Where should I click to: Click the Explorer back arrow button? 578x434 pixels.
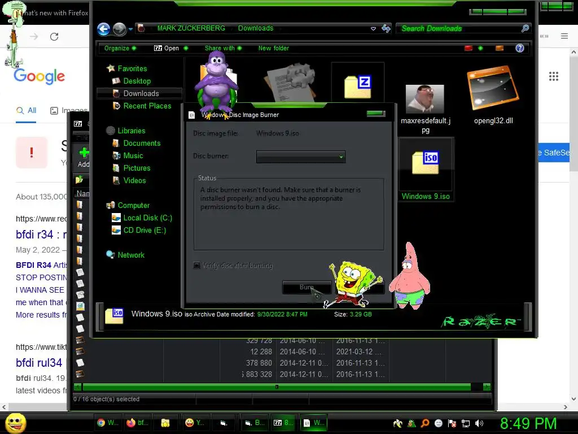click(x=104, y=29)
